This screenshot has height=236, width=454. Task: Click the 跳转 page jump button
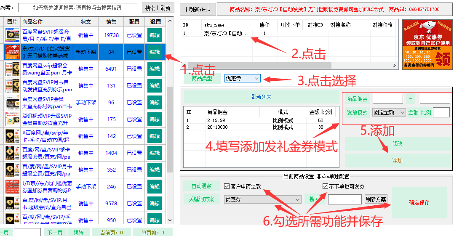coord(78,232)
